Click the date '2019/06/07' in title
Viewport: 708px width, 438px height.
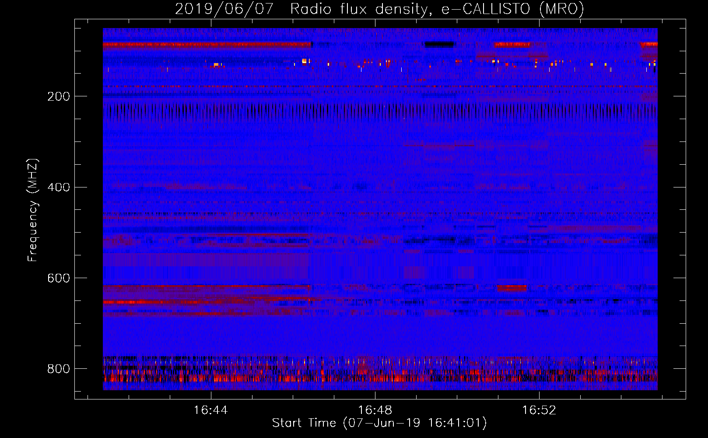coord(224,9)
